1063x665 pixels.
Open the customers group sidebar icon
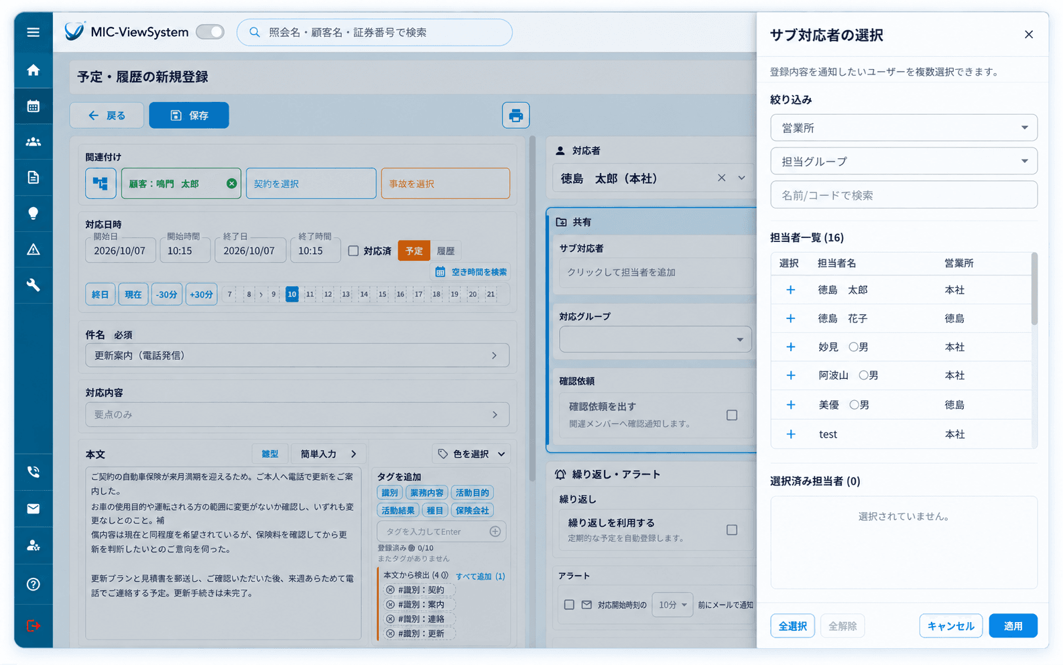33,141
